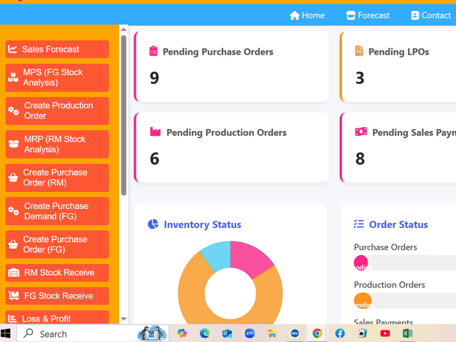Image resolution: width=456 pixels, height=342 pixels.
Task: Click the Purchase Orders pending progress bar
Action: point(361,263)
